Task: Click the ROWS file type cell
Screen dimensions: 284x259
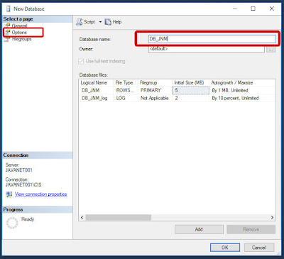Action: tap(126, 90)
